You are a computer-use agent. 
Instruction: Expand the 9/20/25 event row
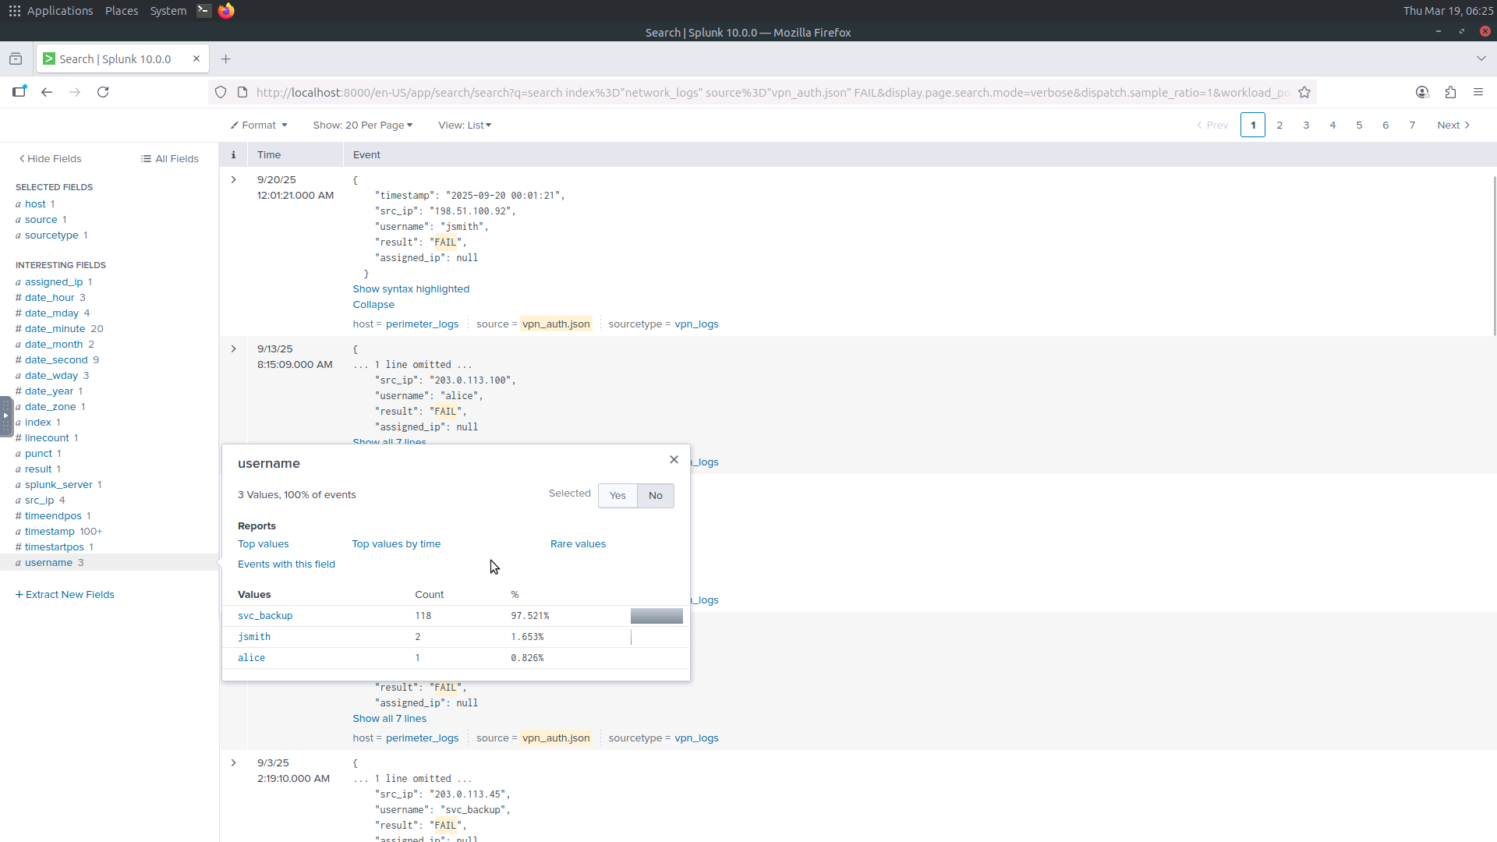[233, 180]
